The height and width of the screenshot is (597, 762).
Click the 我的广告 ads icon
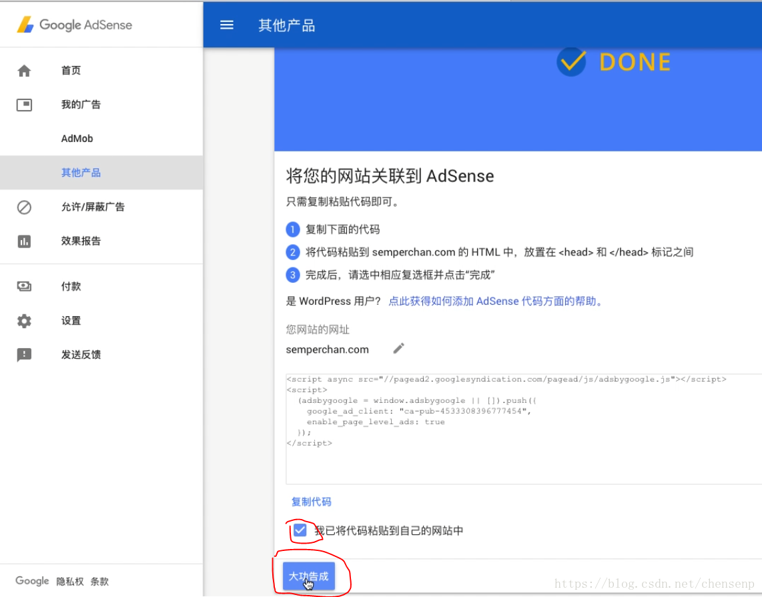(x=24, y=105)
